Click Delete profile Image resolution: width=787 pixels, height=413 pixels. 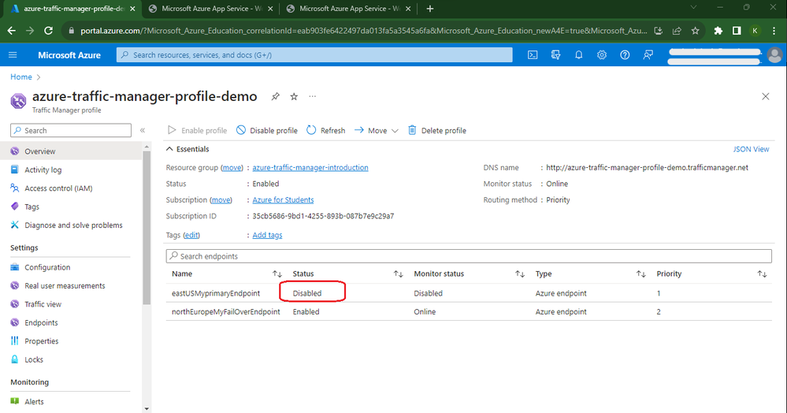(436, 130)
